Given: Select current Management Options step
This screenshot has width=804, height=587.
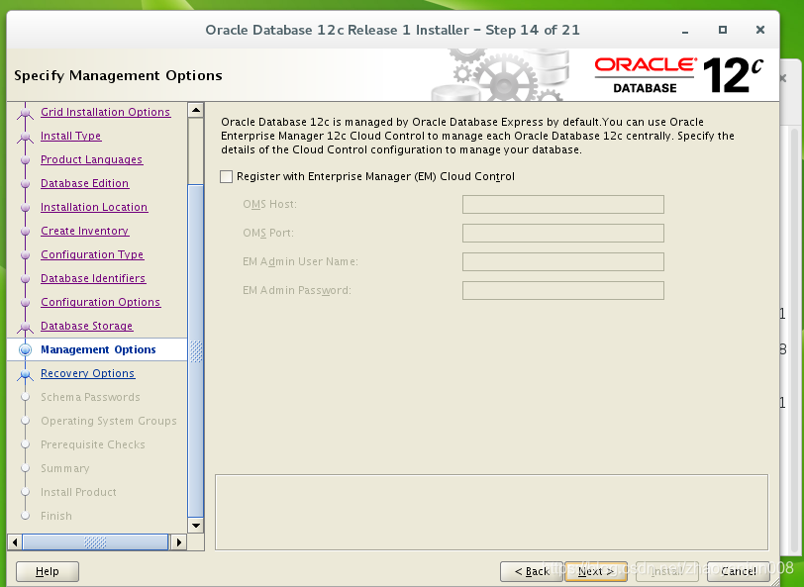Looking at the screenshot, I should pyautogui.click(x=98, y=349).
